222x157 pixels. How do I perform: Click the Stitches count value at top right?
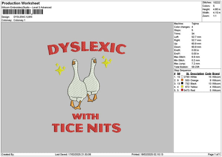tap(217, 3)
